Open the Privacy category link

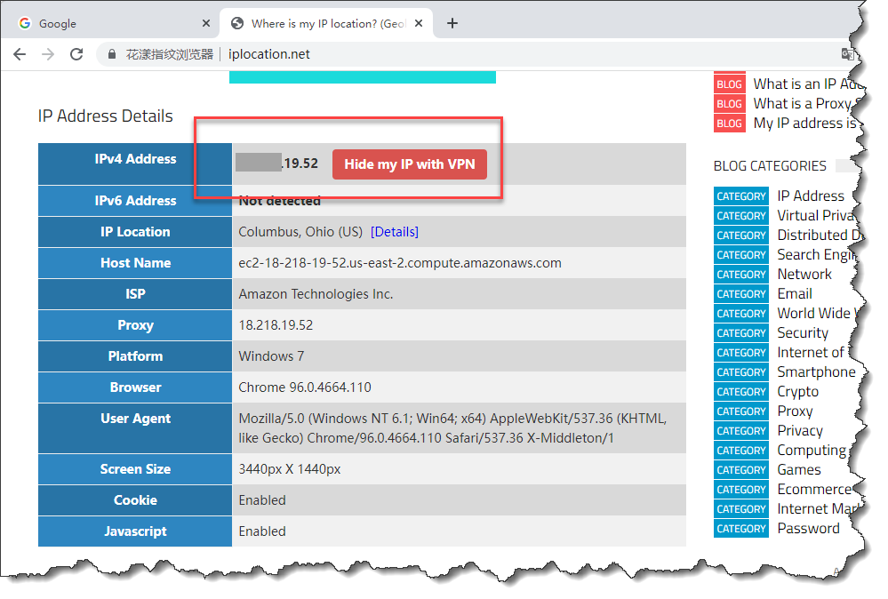click(800, 431)
